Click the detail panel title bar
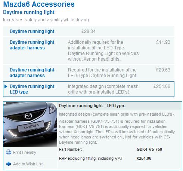 (x=120, y=106)
